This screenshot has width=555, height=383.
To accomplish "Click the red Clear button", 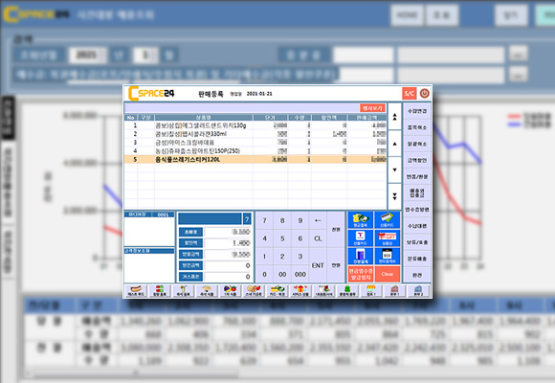I will (388, 274).
